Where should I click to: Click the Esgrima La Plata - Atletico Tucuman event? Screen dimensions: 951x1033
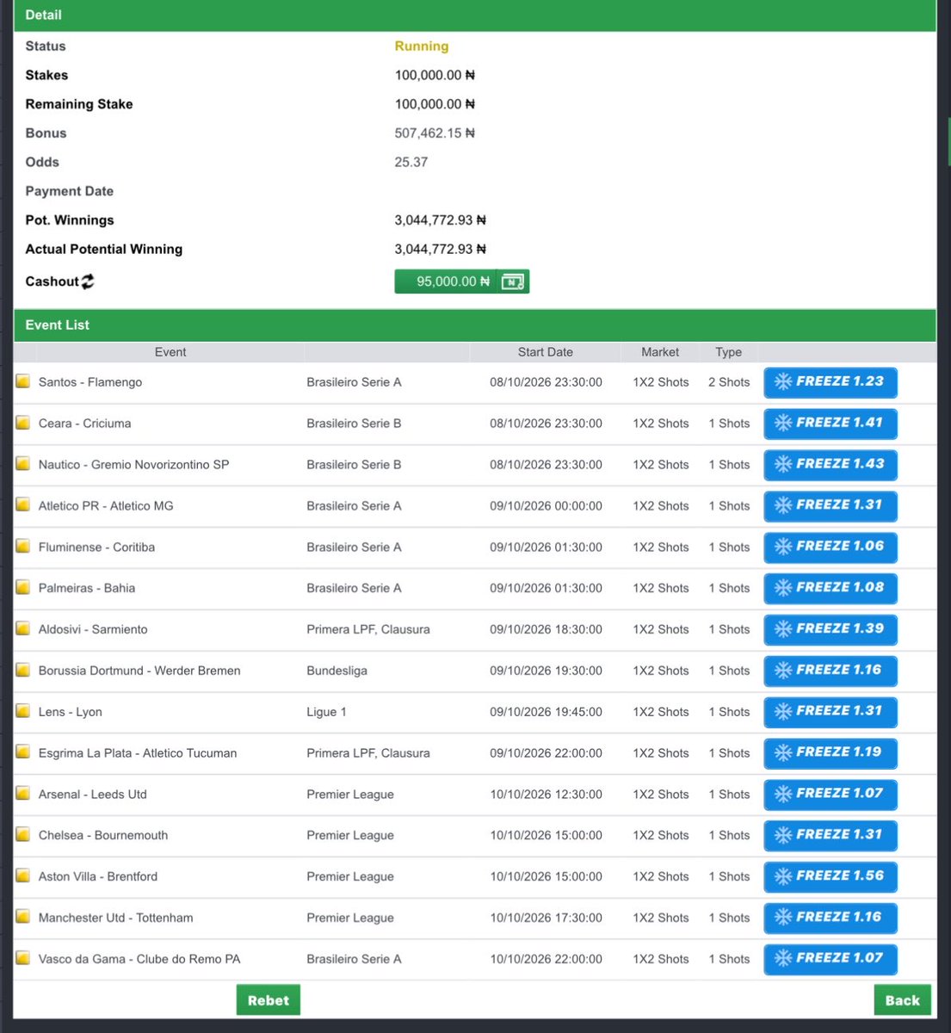tap(138, 753)
